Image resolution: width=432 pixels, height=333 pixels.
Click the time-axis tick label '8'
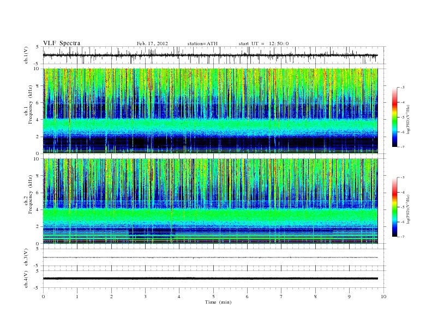coord(315,297)
